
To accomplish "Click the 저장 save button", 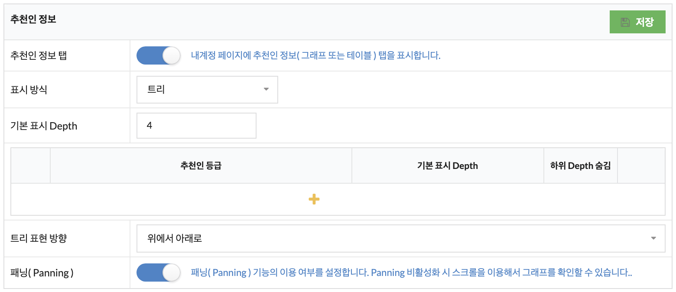I will click(637, 22).
